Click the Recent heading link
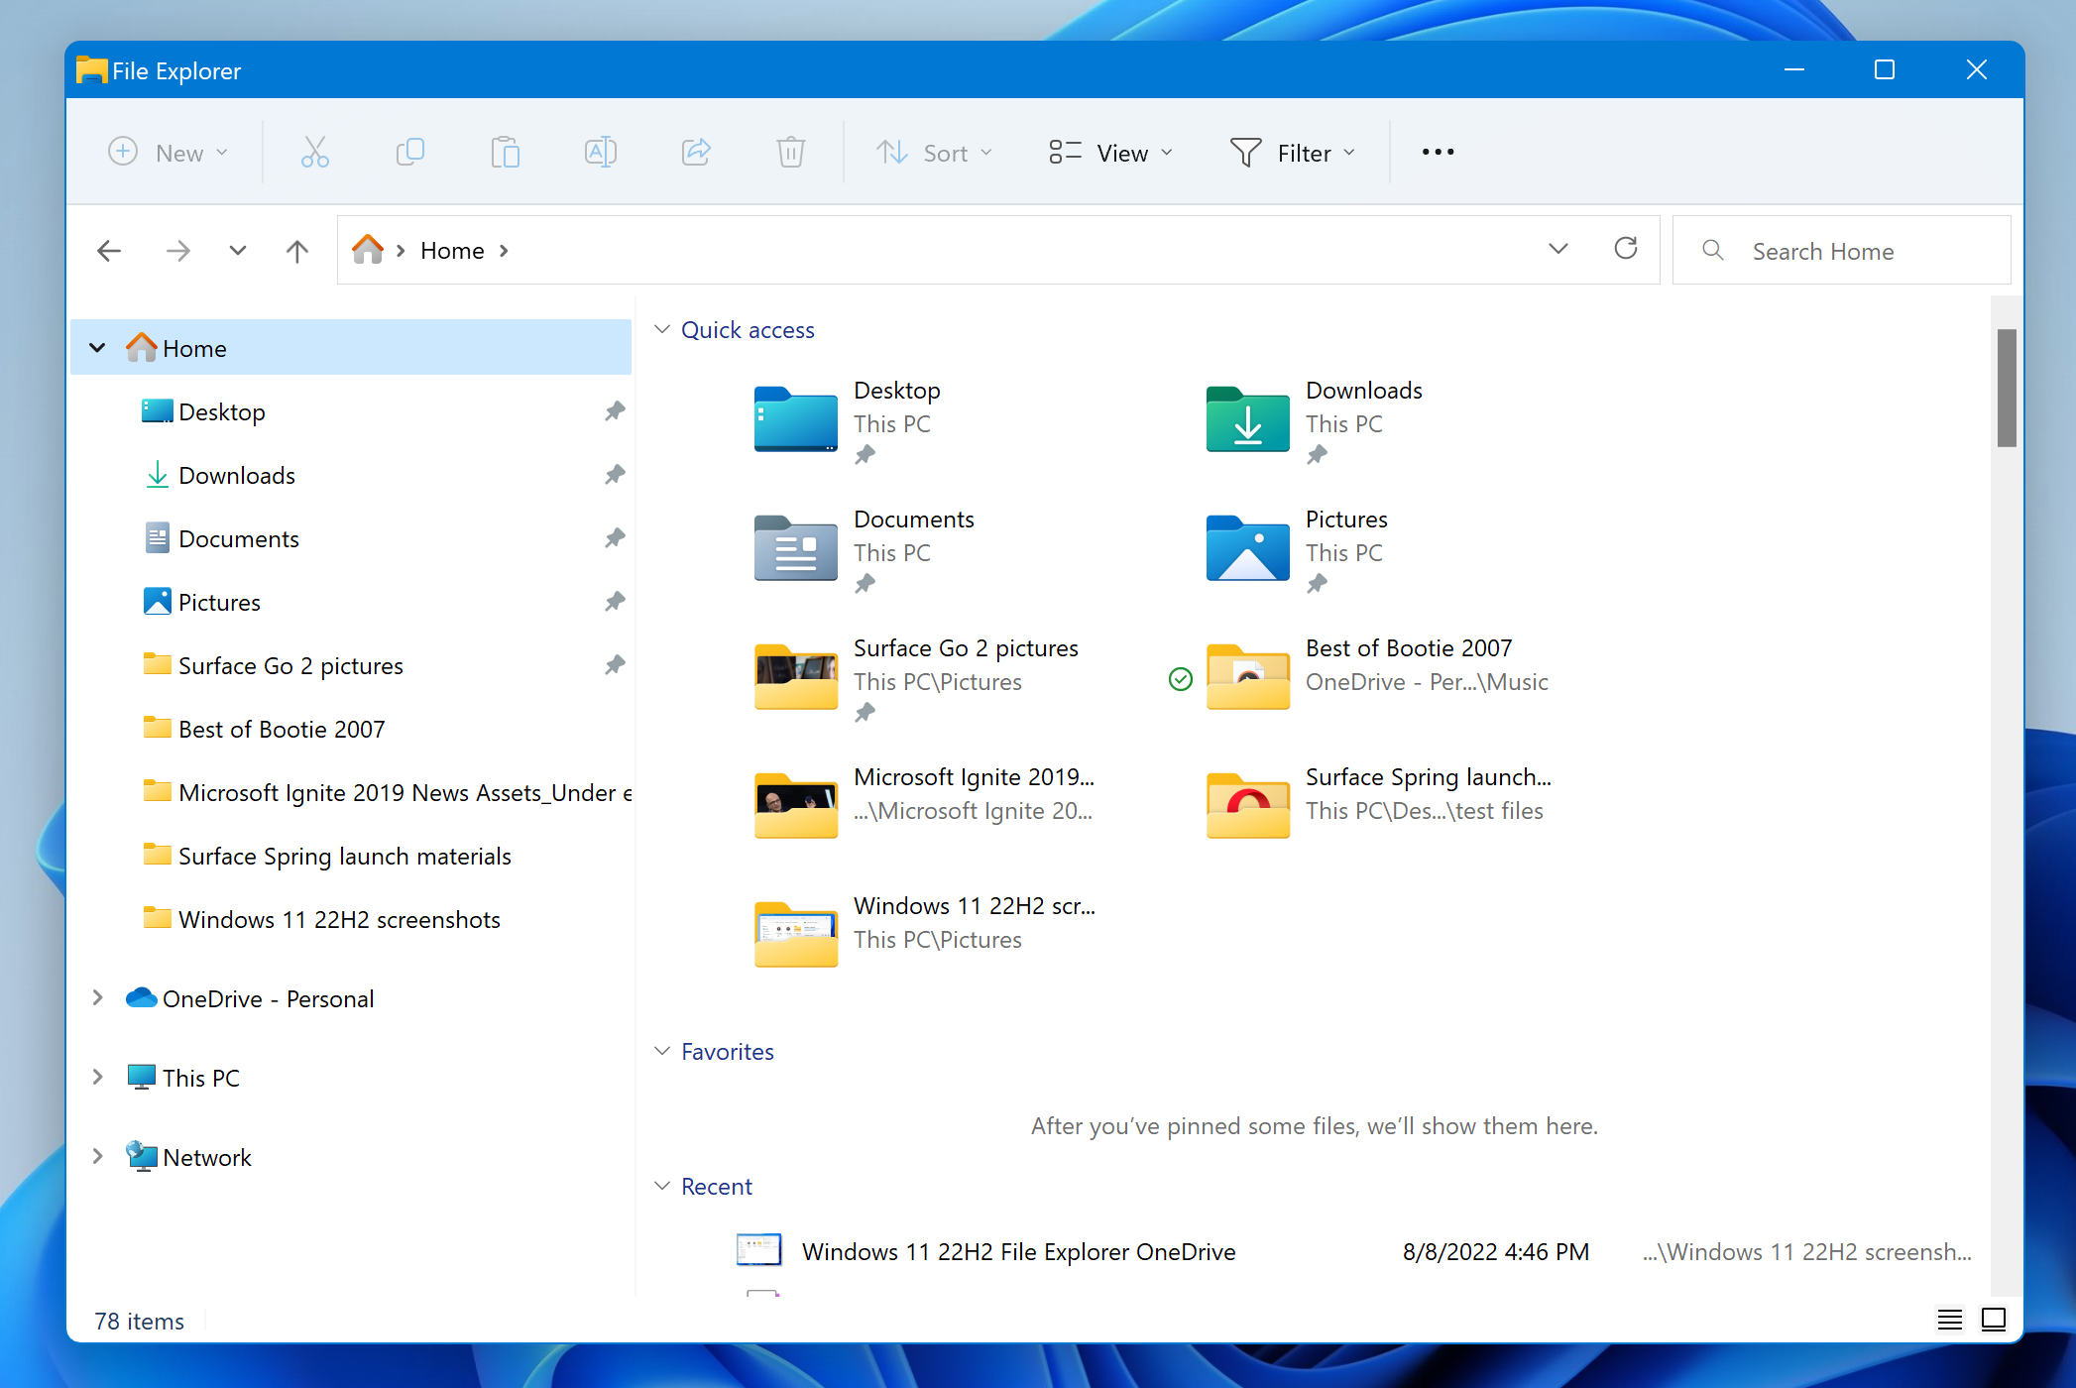This screenshot has height=1388, width=2076. 717,1187
